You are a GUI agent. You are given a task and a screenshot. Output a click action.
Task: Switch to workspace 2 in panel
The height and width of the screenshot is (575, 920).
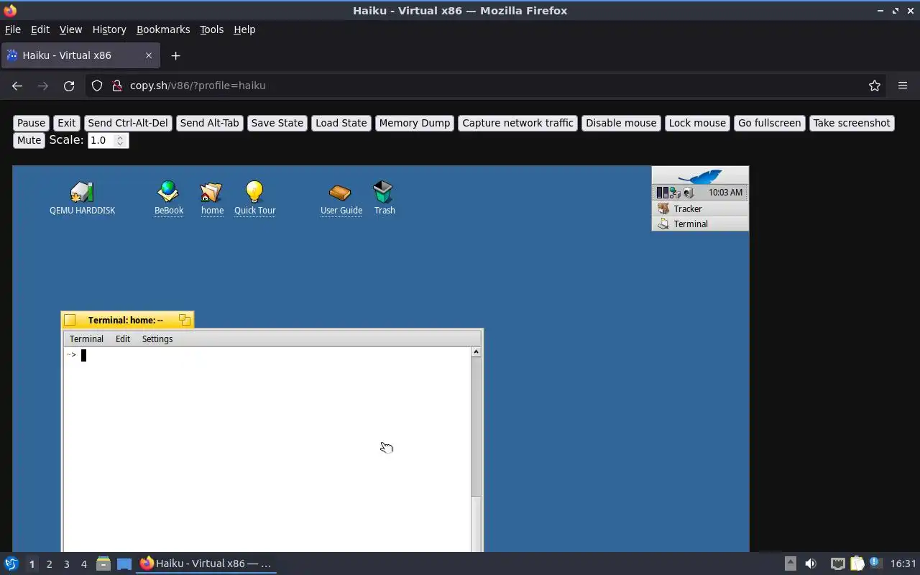(x=49, y=564)
